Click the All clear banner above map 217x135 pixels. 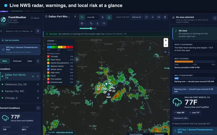point(106,34)
